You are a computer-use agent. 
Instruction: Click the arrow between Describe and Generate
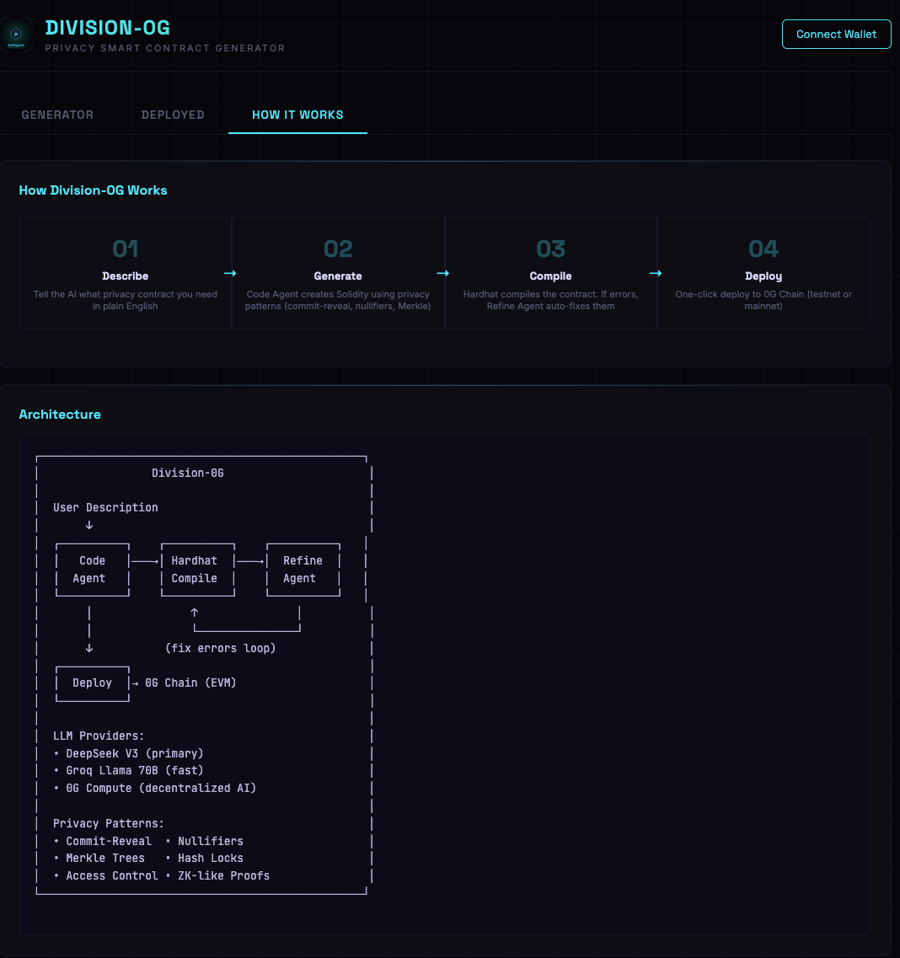coord(230,273)
